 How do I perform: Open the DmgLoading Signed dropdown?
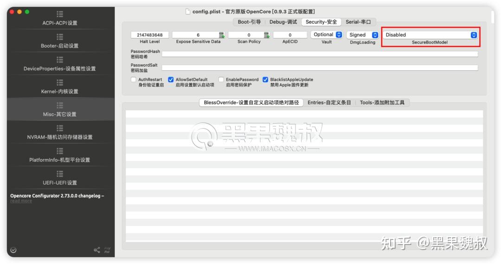pyautogui.click(x=363, y=35)
